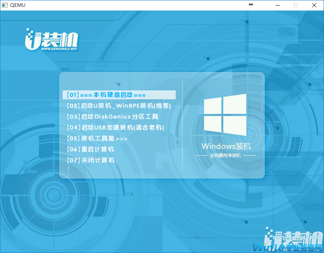Close the QEMU window
Image resolution: width=324 pixels, height=253 pixels.
point(314,5)
